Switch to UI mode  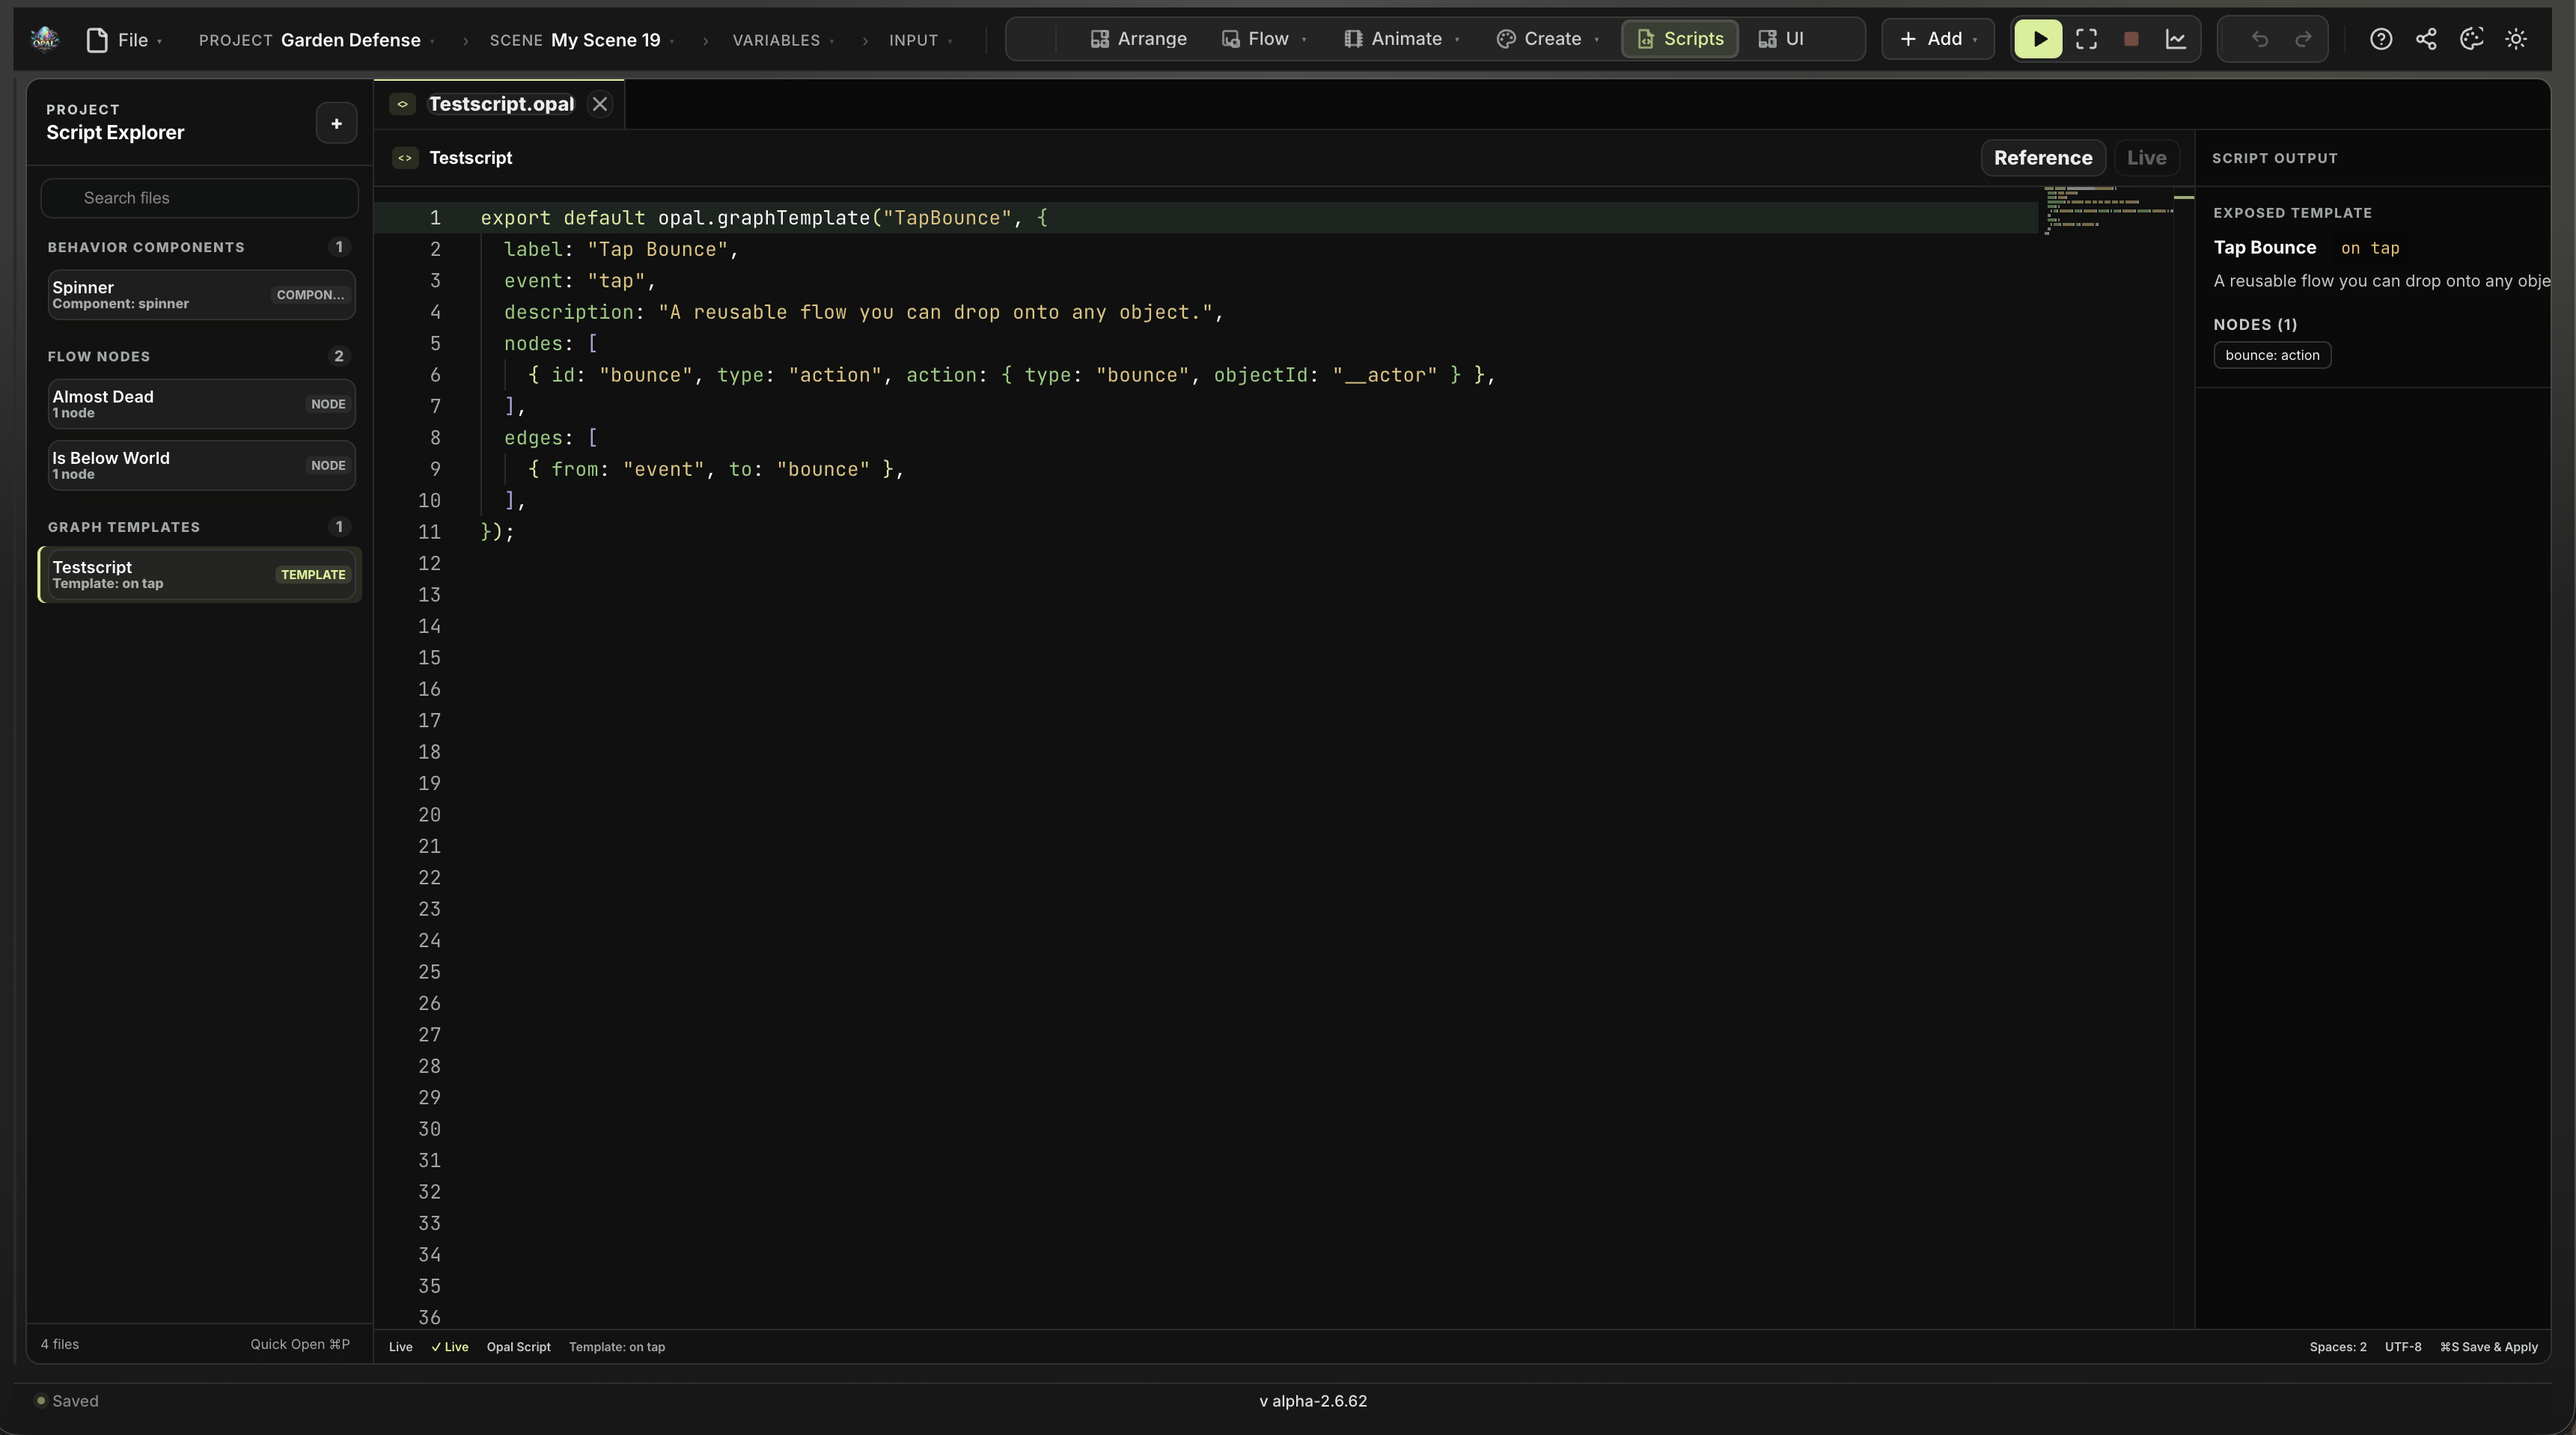tap(1781, 39)
